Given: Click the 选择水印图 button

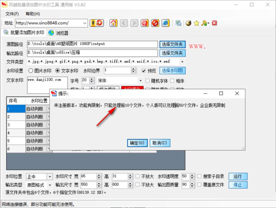Looking at the screenshot, I should point(172,71).
